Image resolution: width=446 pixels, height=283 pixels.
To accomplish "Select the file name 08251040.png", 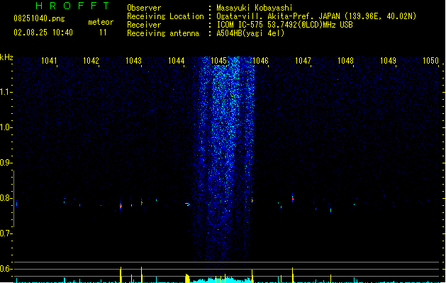I will point(39,18).
